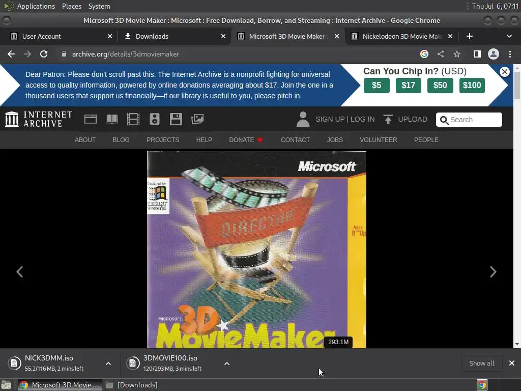Show the next image in the carousel

(493, 272)
